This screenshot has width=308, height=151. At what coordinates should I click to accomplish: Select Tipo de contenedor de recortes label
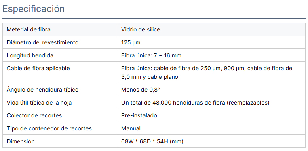coord(49,128)
